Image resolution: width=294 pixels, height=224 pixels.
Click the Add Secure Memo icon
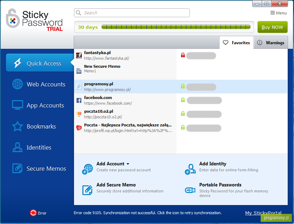(87, 190)
